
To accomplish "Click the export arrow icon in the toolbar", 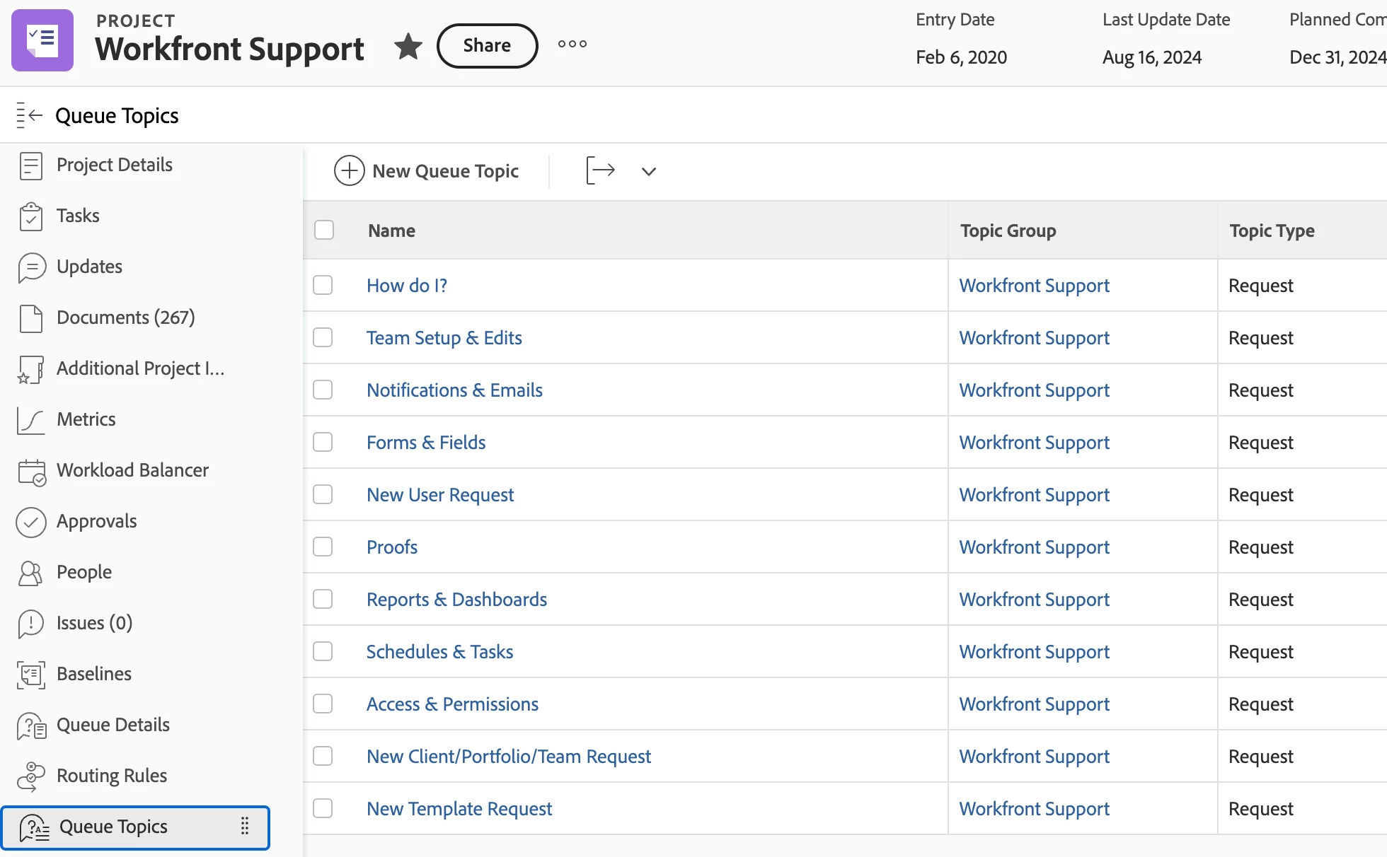I will [601, 170].
